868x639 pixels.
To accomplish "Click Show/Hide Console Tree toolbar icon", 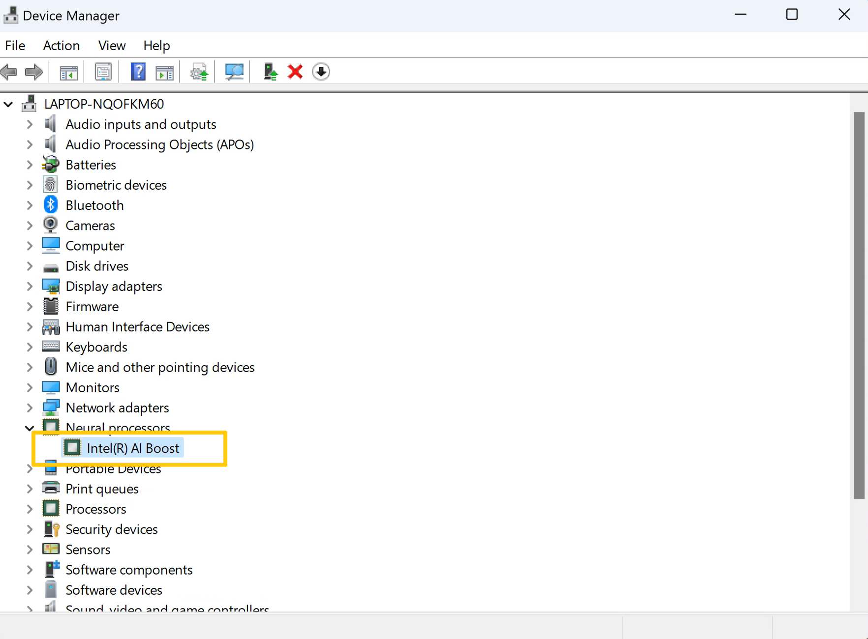I will coord(68,72).
